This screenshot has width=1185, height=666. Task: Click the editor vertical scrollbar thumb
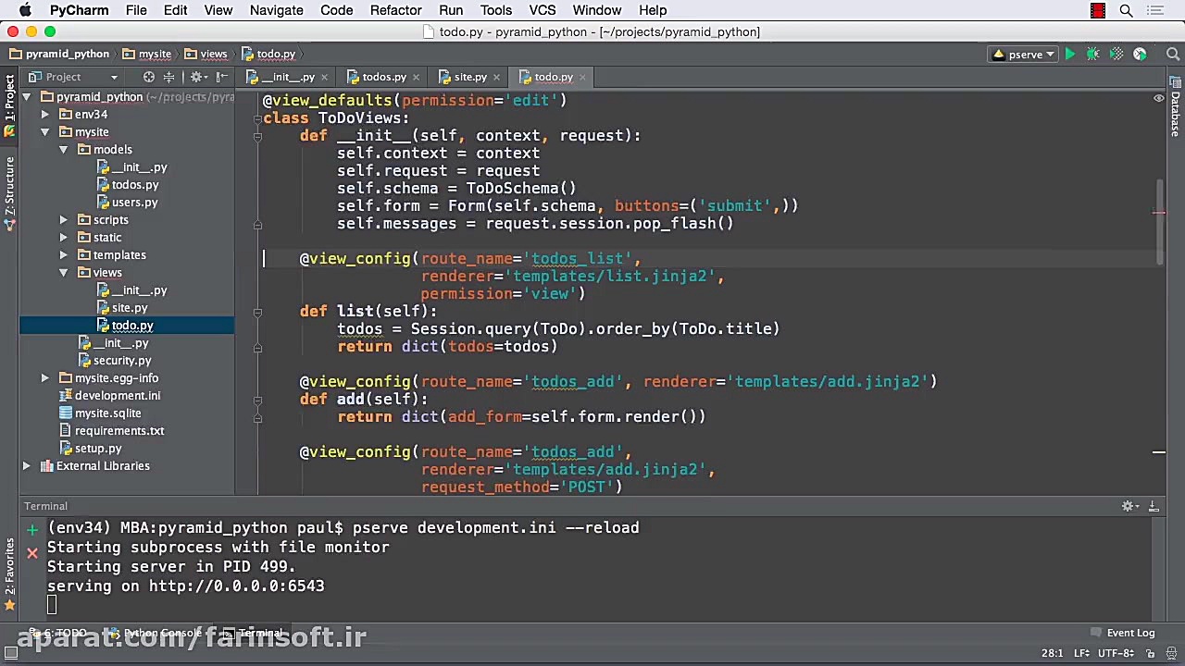[1159, 223]
